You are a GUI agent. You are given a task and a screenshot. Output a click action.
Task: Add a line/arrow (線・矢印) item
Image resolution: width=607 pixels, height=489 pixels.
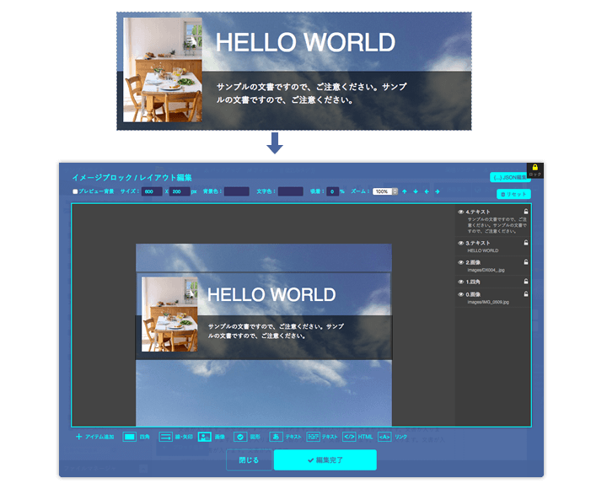(x=166, y=437)
